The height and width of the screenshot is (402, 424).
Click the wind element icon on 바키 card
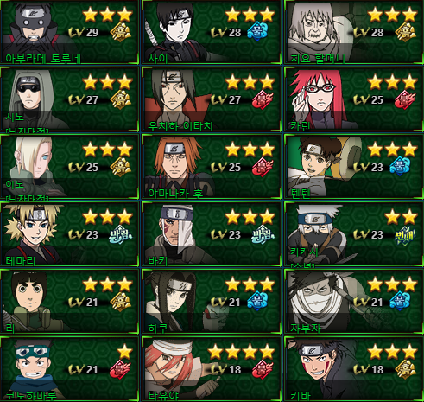(263, 234)
